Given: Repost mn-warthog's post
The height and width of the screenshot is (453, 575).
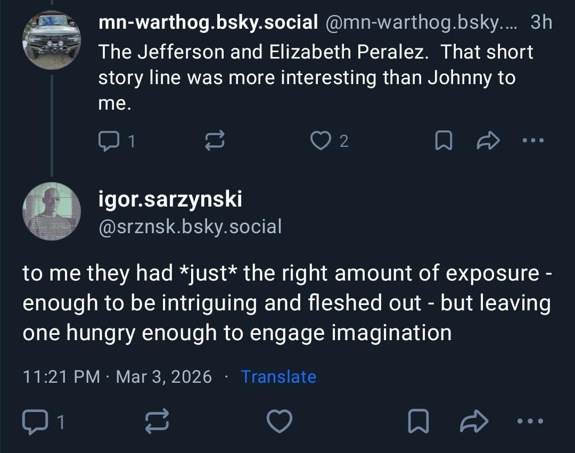Looking at the screenshot, I should click(x=215, y=141).
